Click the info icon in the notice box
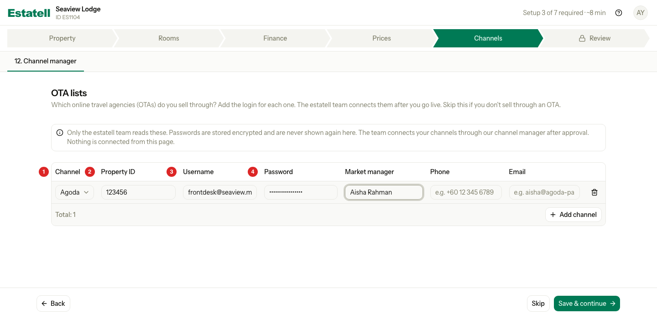 pos(60,133)
